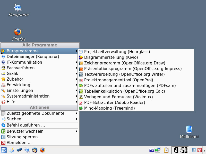The width and height of the screenshot is (206, 154).
Task: Launch Zeichenprogramm (OpenOffice.org Draw)
Action: (x=136, y=63)
